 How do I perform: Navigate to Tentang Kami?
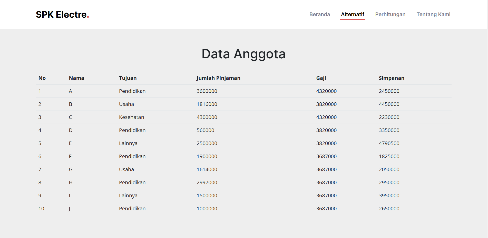pos(433,14)
